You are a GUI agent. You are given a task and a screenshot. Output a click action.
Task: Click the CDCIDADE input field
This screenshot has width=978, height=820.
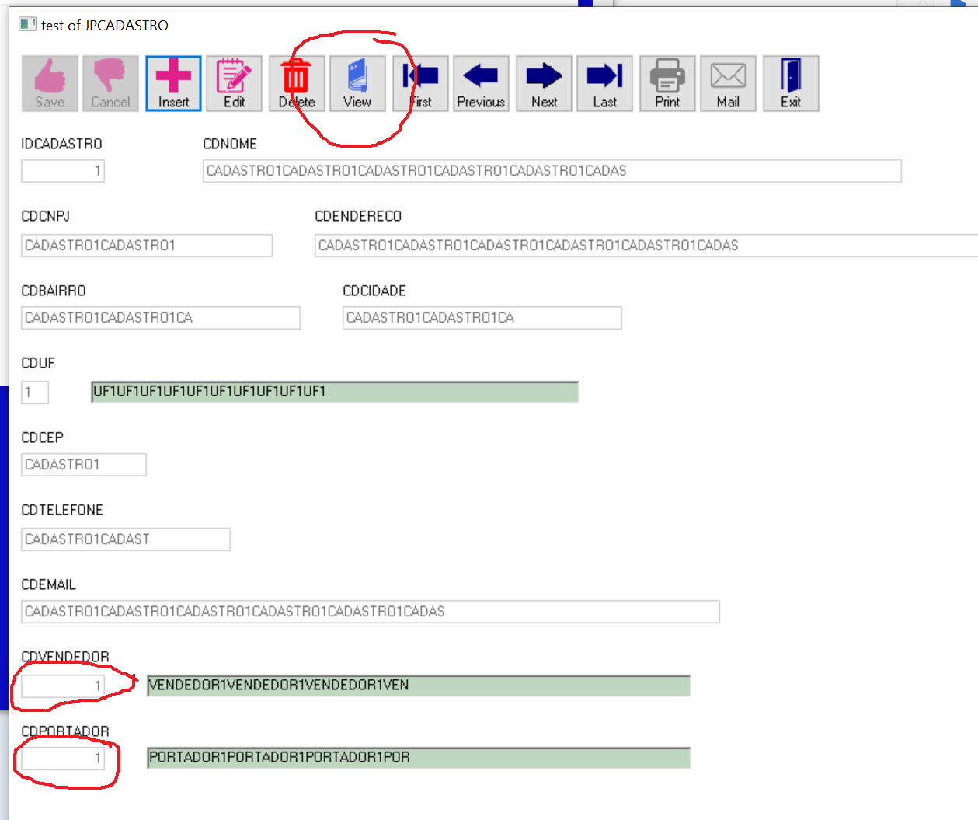(482, 318)
